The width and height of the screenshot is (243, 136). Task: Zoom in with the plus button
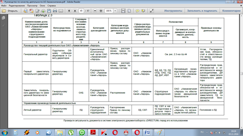(101, 11)
